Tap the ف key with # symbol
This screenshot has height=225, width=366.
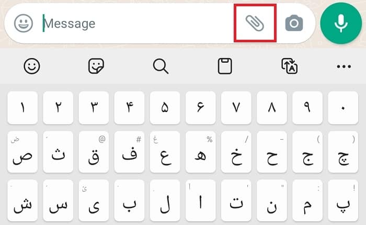(129, 152)
